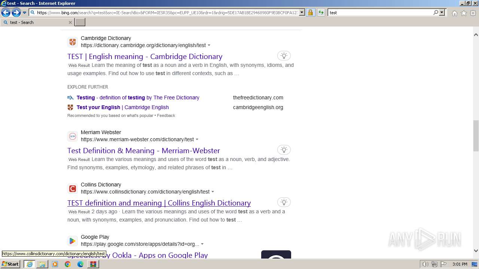Expand Collins Dictionary URL dropdown arrow

pos(213,192)
